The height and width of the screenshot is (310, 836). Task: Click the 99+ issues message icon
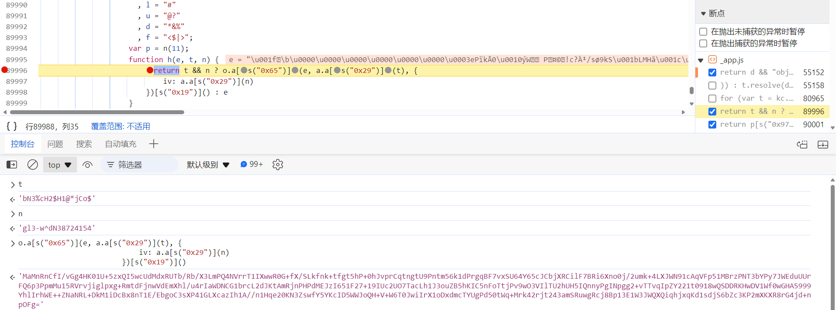tap(244, 164)
